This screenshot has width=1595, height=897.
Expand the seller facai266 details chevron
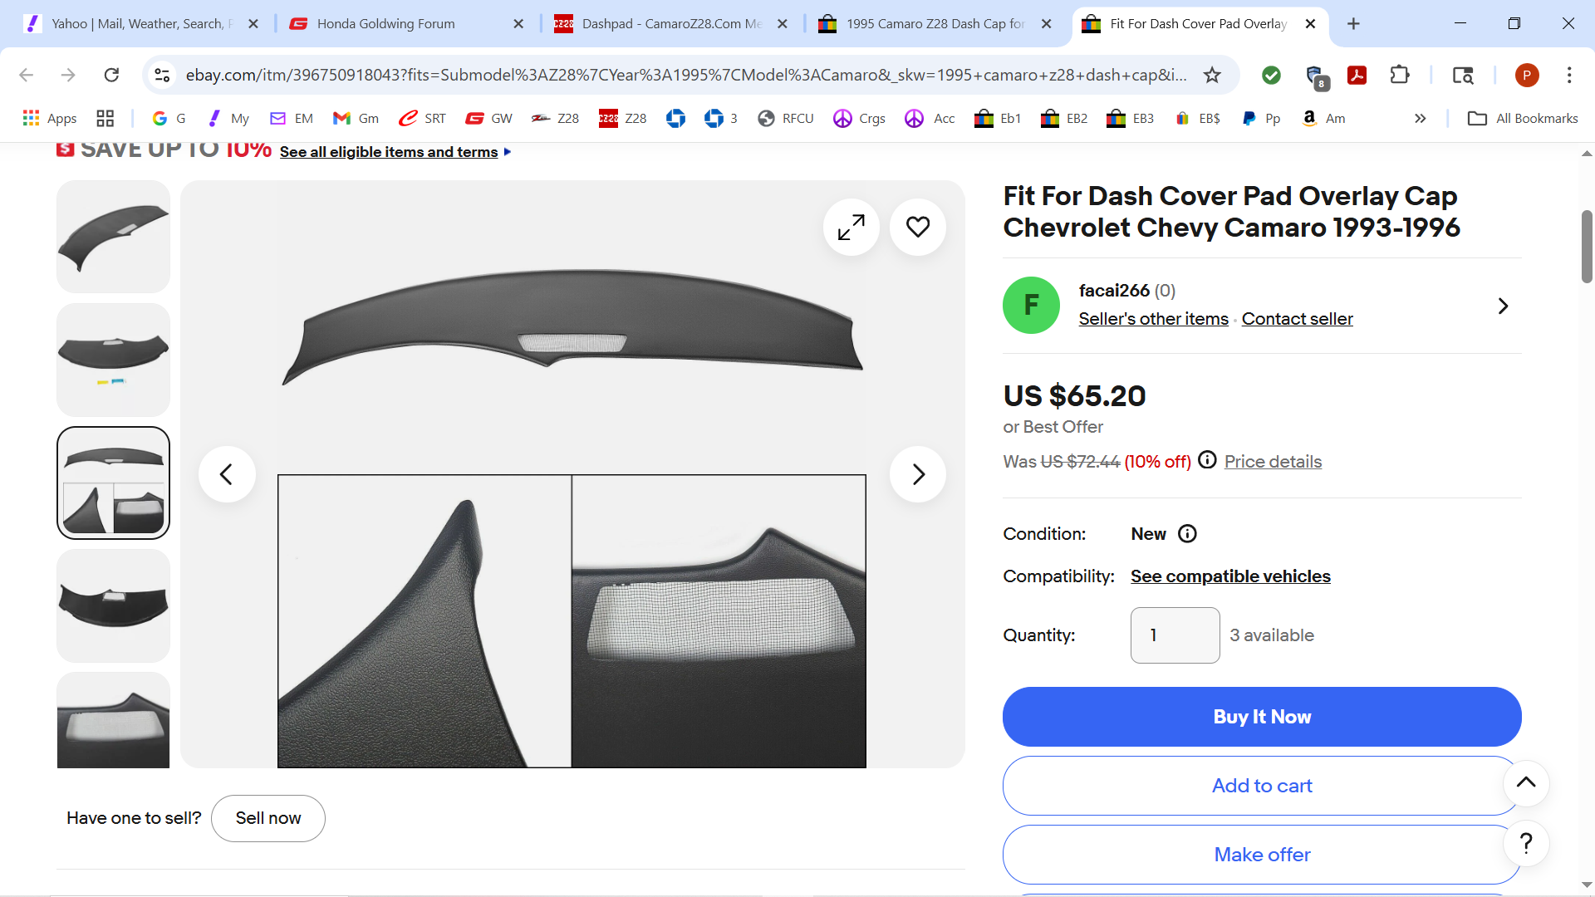pyautogui.click(x=1502, y=306)
